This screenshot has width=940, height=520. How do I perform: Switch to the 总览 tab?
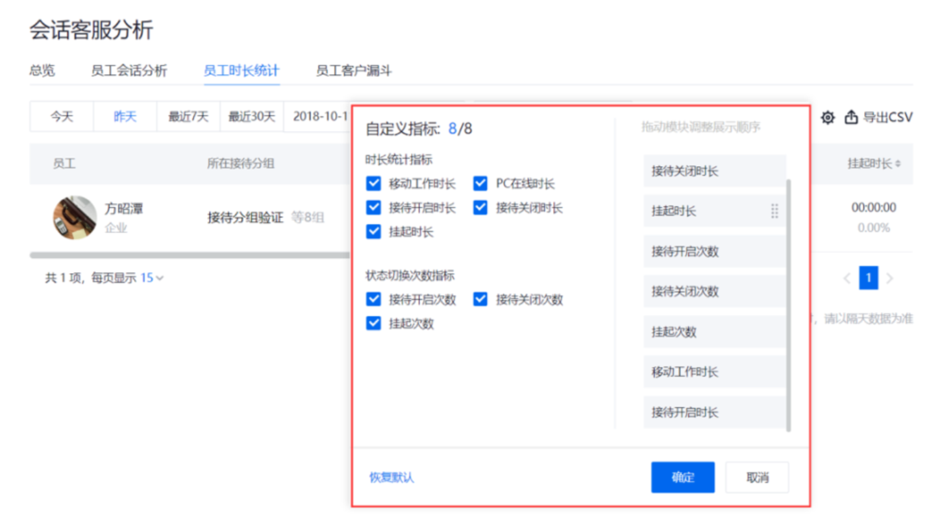[42, 71]
